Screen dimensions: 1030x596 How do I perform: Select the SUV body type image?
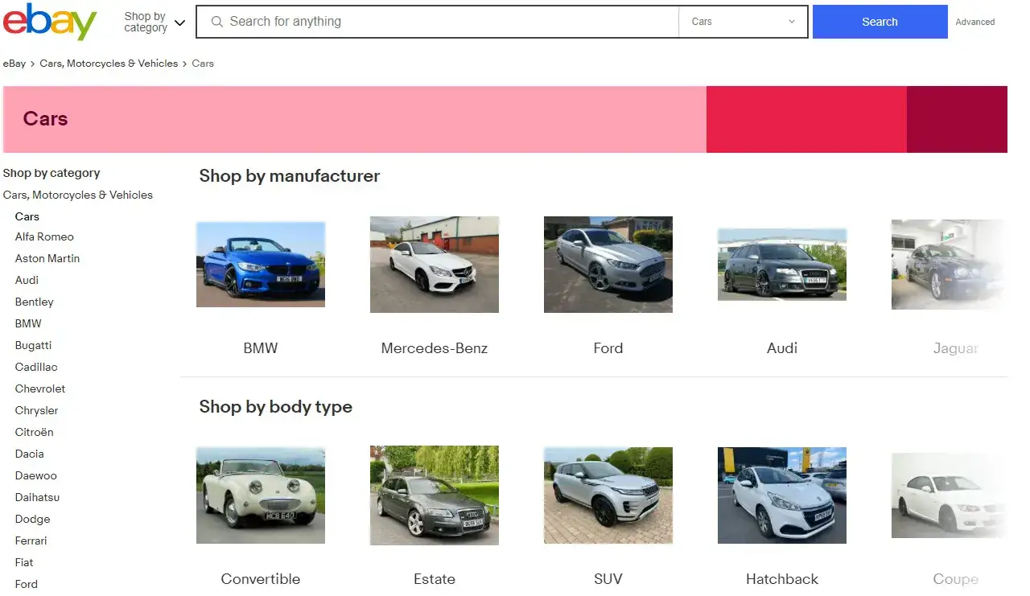pos(608,495)
